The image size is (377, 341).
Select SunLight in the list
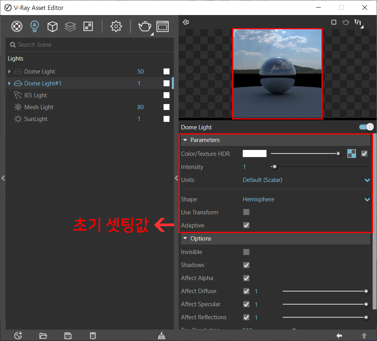(36, 119)
